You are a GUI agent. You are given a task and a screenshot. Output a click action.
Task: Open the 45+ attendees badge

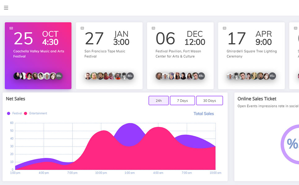[x=272, y=76]
